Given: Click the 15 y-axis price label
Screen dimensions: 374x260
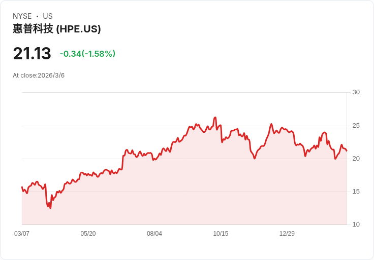Looking at the screenshot, I should pos(356,192).
